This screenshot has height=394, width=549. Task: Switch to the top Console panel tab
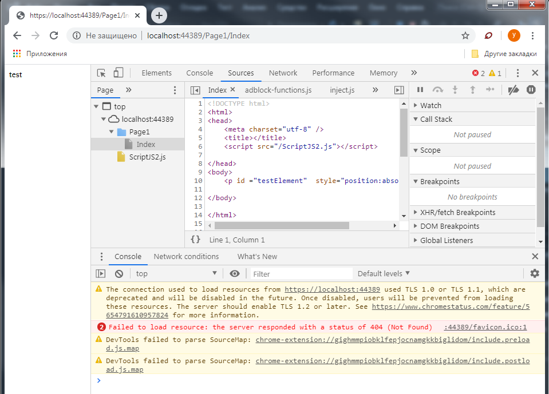(200, 73)
